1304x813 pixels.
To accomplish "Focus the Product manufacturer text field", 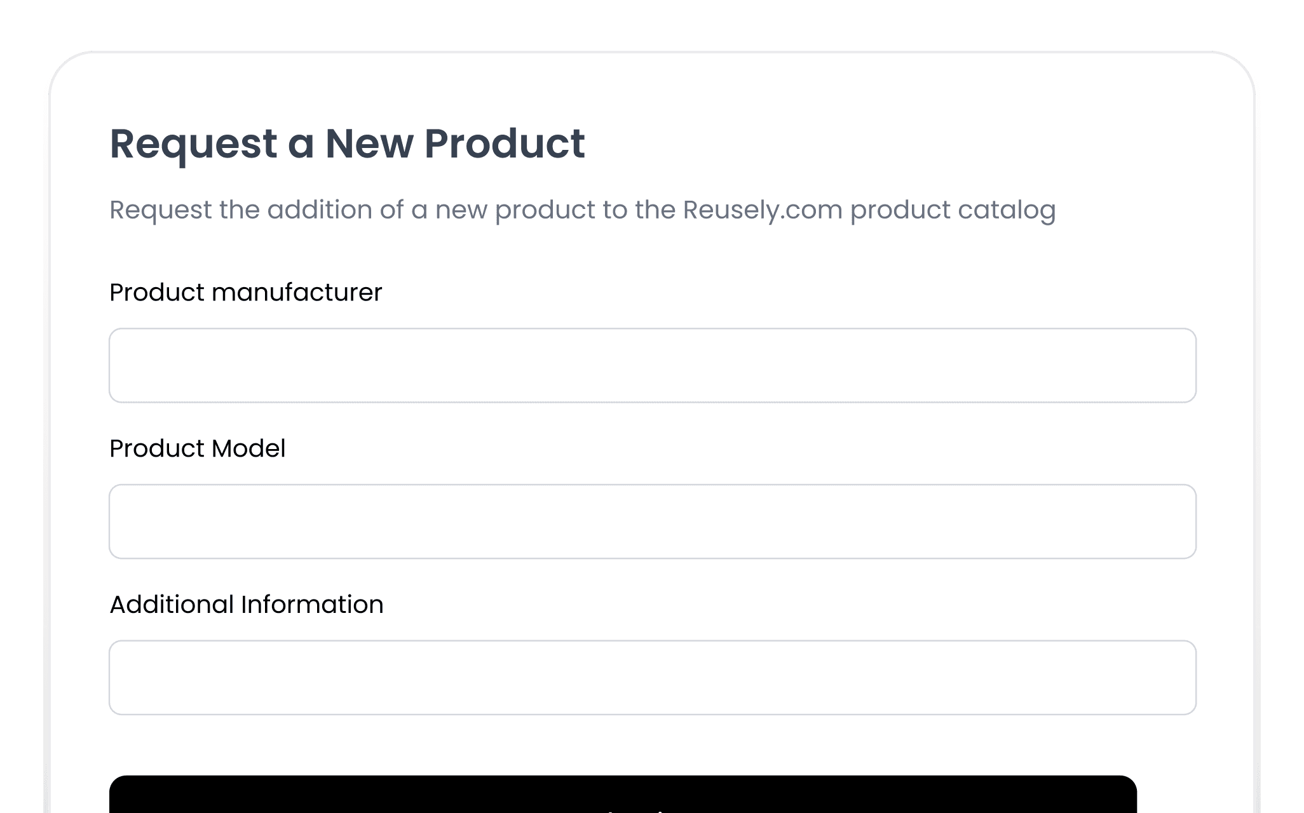I will [x=653, y=365].
